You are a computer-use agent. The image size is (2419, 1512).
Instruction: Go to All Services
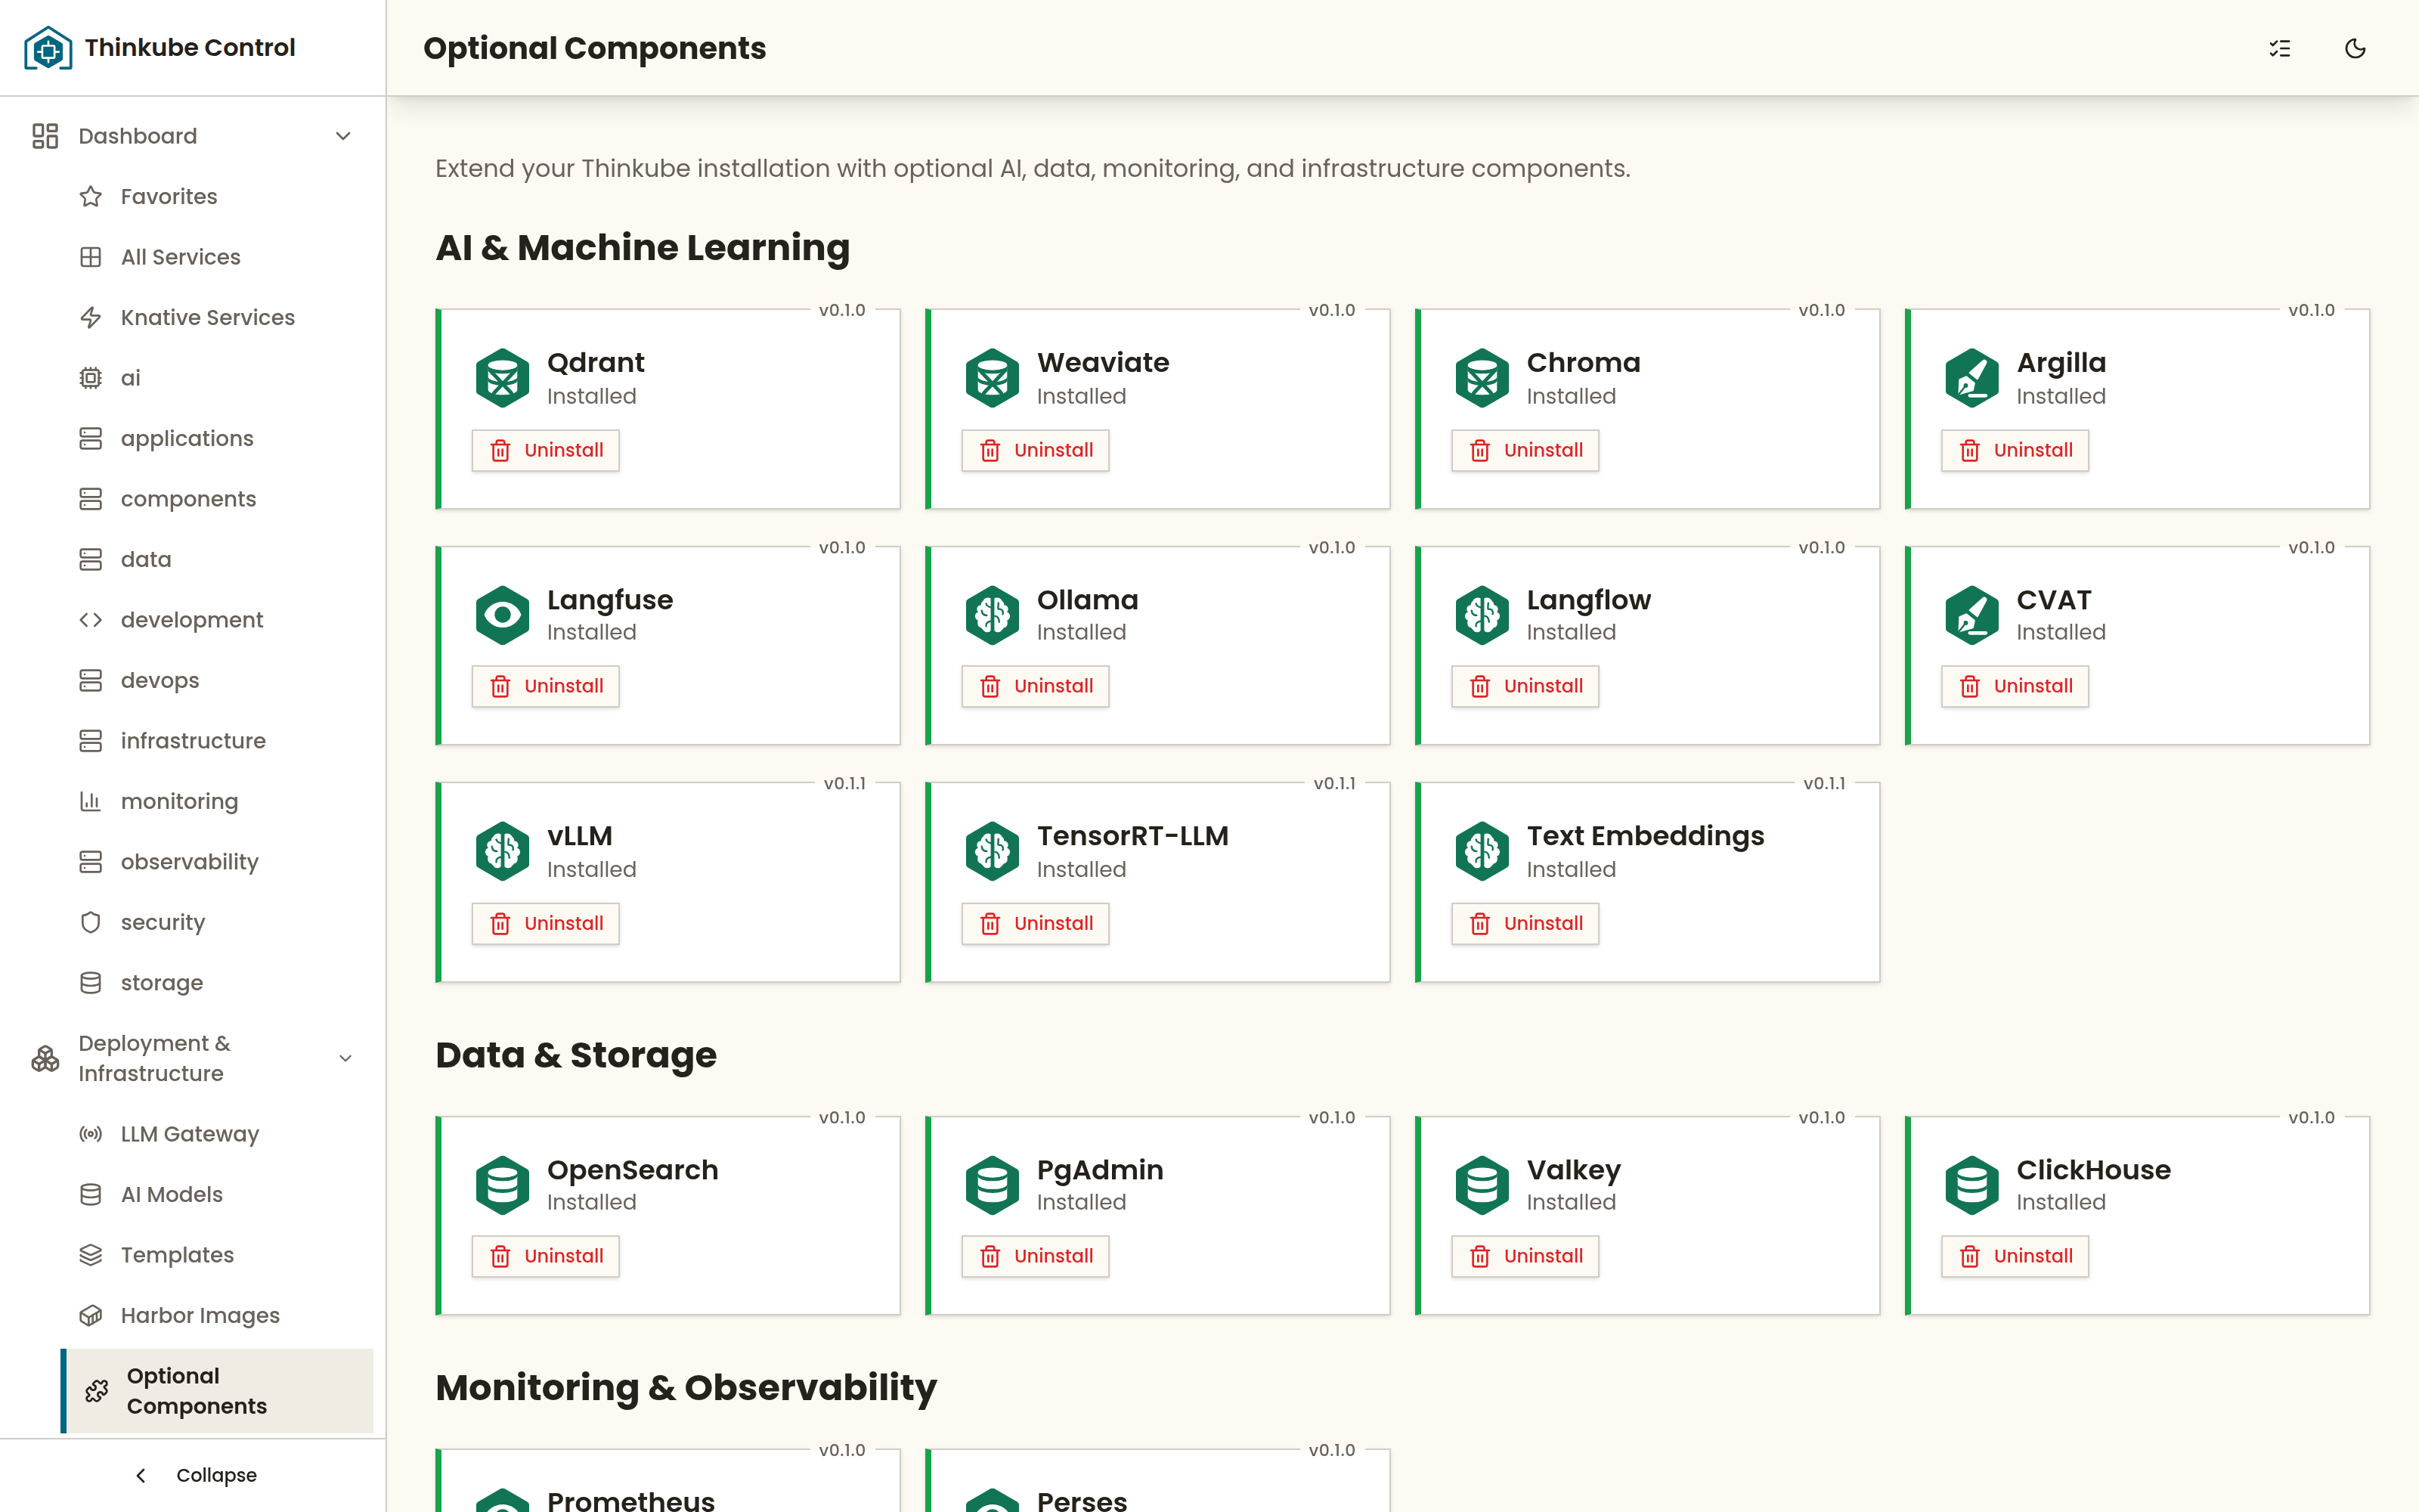click(216, 257)
